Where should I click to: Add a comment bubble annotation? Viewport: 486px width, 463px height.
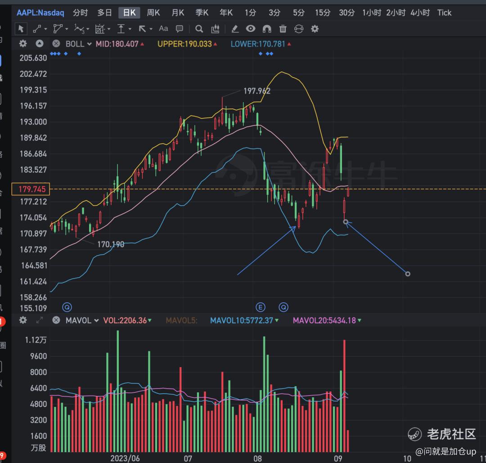(x=179, y=29)
